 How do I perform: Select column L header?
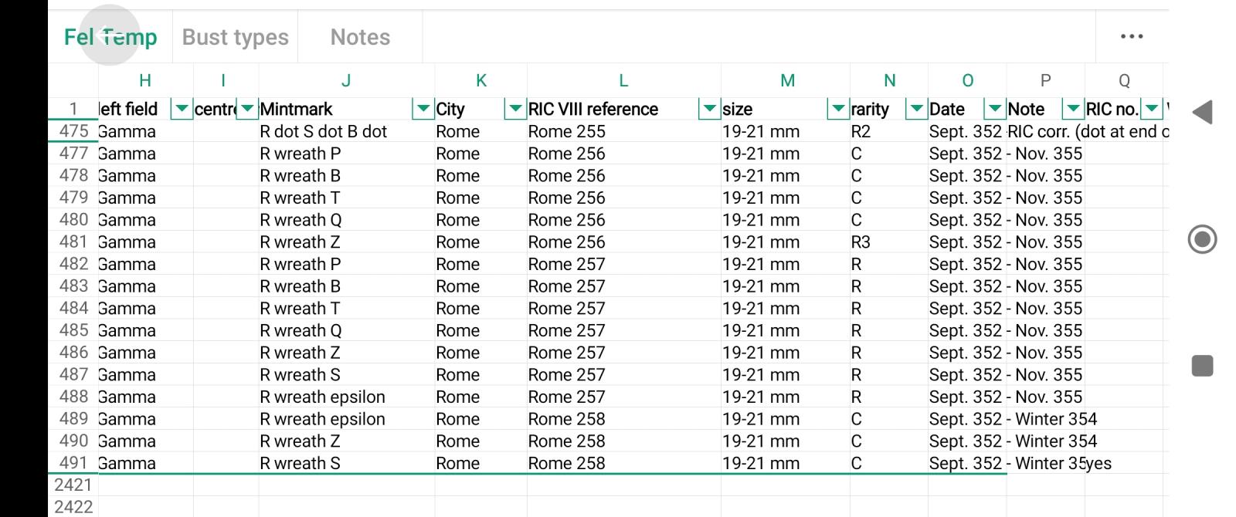point(623,80)
